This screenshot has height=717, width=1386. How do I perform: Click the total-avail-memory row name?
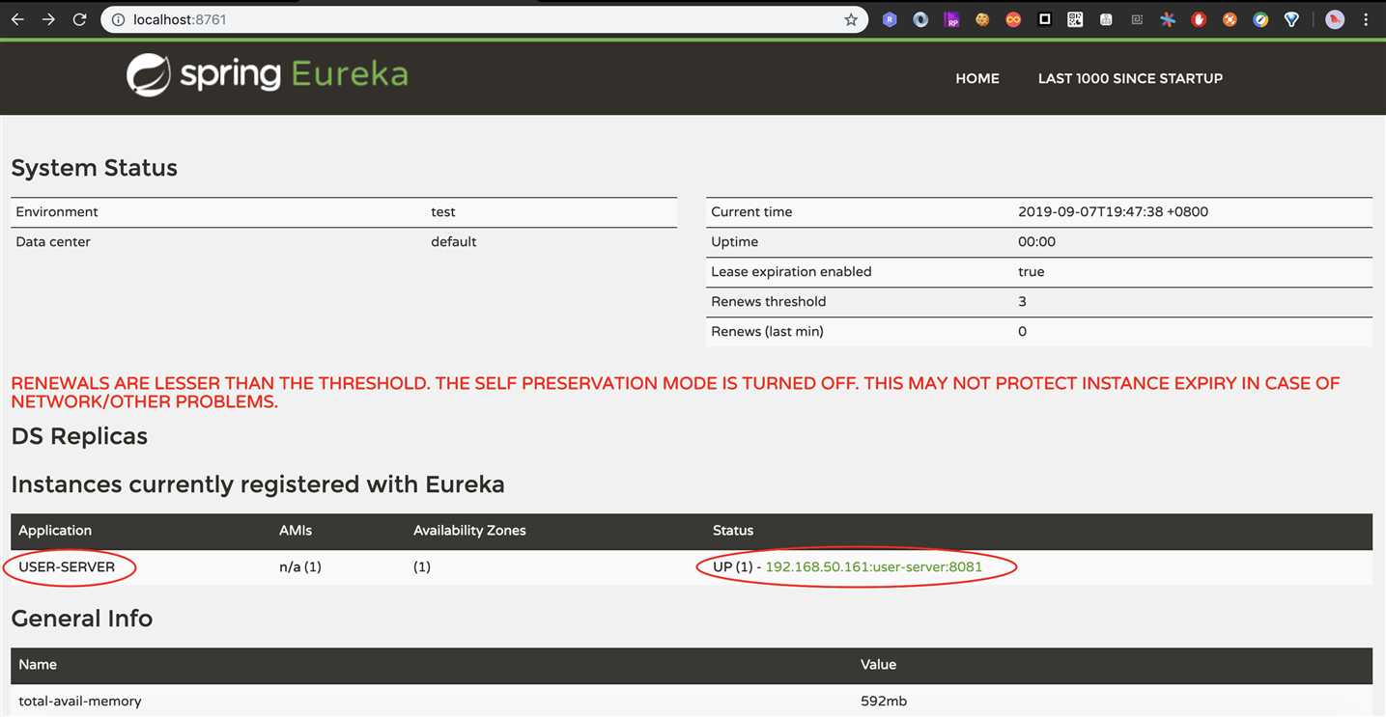pyautogui.click(x=80, y=701)
